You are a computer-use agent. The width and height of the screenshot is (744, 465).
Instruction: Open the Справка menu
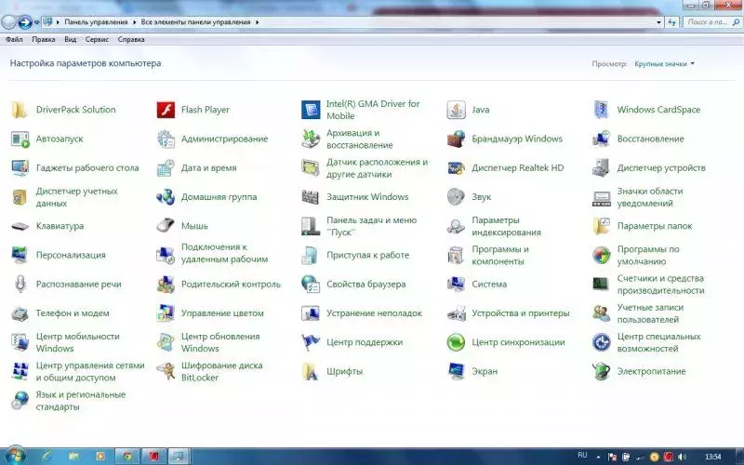(x=131, y=39)
